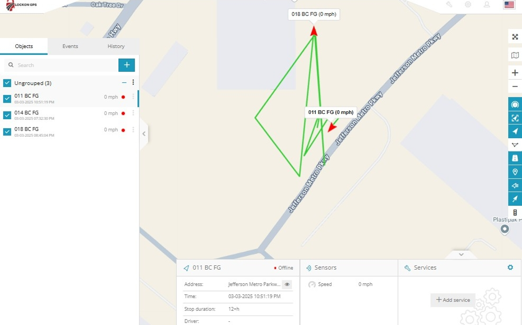
Task: Click the object Search field
Action: click(61, 65)
